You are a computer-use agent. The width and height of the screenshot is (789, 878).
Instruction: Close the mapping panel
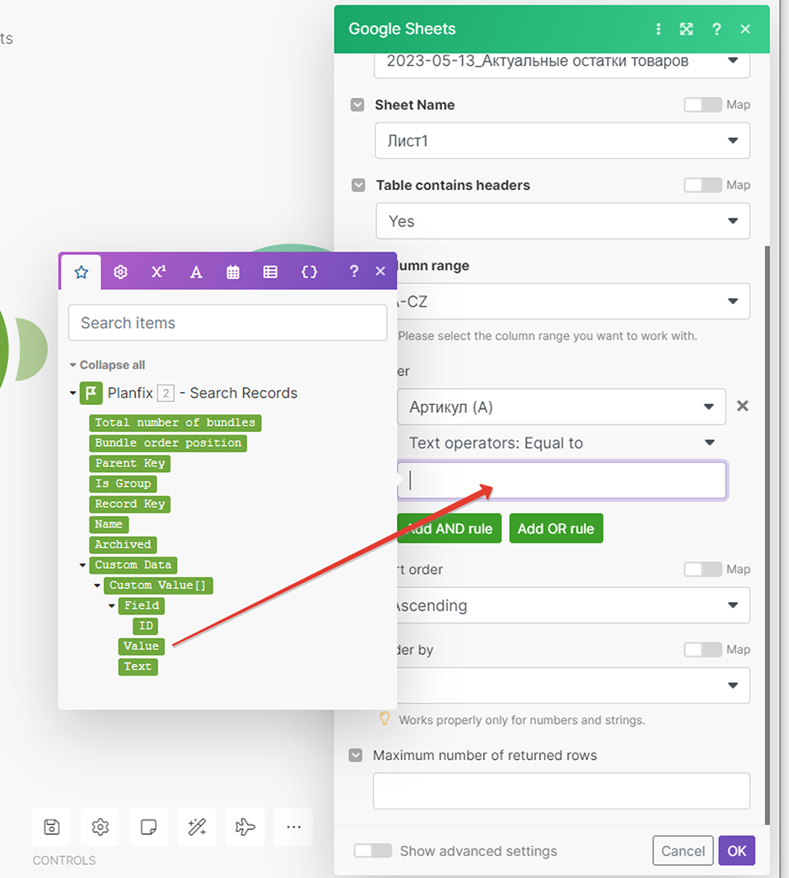(x=381, y=271)
